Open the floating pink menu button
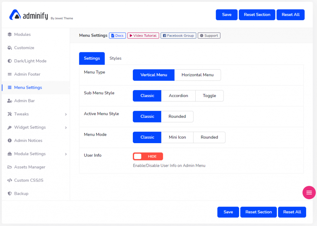The image size is (317, 226). coord(309,192)
